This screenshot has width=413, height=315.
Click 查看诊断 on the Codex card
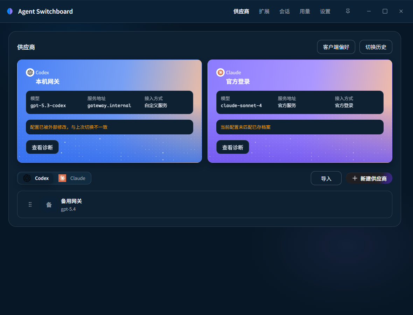tap(42, 147)
